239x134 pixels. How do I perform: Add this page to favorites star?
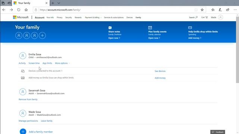[202, 10]
